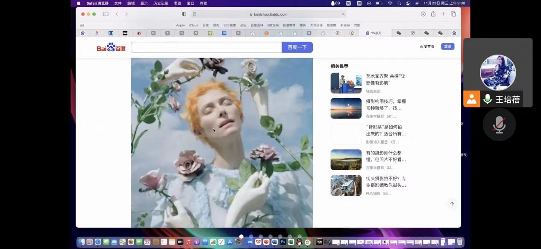
Task: Show the Safari tab overview icon
Action: [x=453, y=14]
